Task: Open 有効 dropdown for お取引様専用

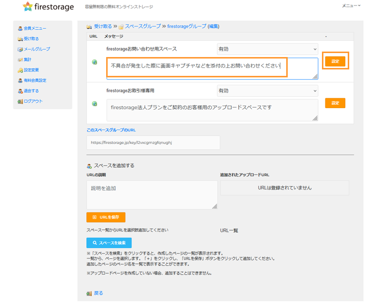Action: point(267,91)
